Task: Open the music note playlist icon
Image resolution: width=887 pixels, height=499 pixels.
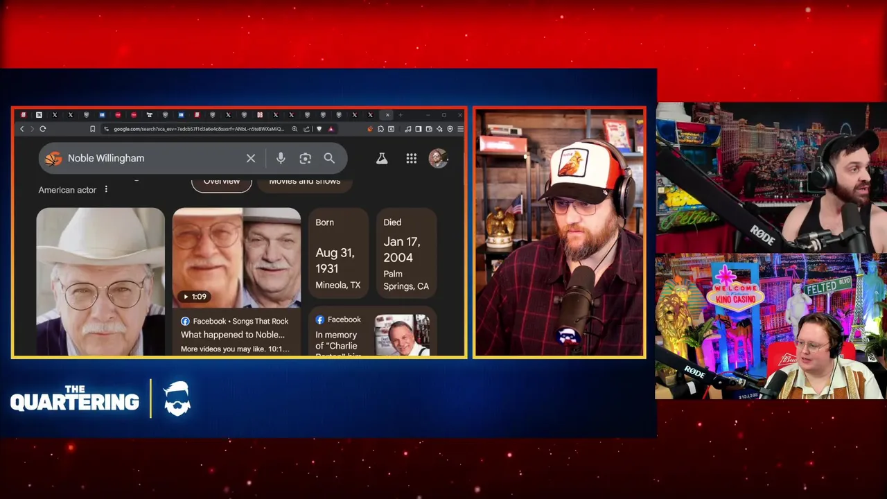Action: click(408, 129)
